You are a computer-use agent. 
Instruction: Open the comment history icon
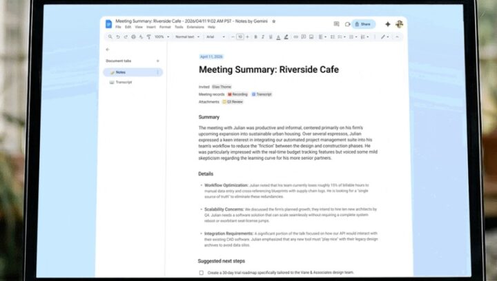336,24
